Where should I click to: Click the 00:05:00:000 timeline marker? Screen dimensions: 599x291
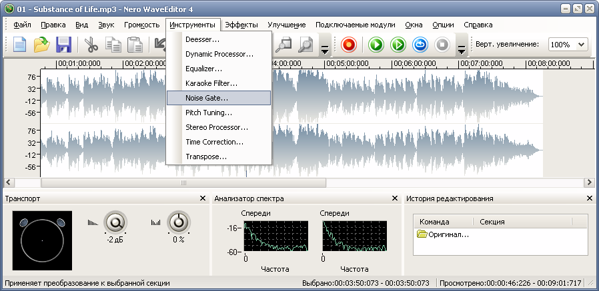pyautogui.click(x=347, y=63)
